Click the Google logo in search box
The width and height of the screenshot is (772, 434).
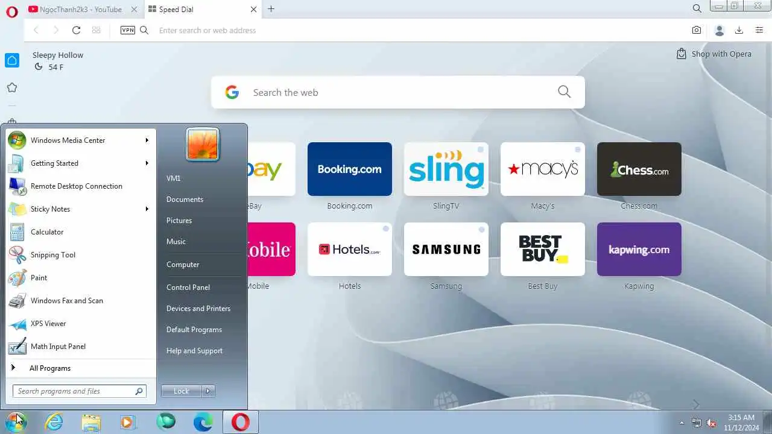coord(232,92)
